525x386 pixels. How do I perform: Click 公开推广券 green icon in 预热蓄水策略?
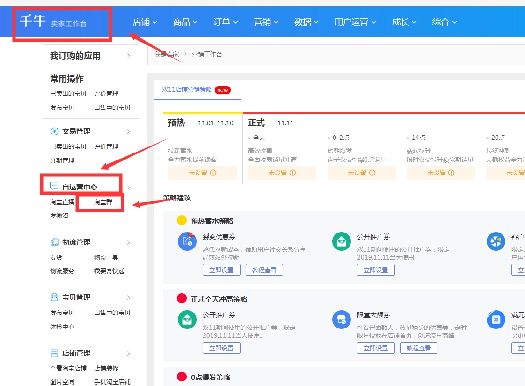click(x=341, y=241)
